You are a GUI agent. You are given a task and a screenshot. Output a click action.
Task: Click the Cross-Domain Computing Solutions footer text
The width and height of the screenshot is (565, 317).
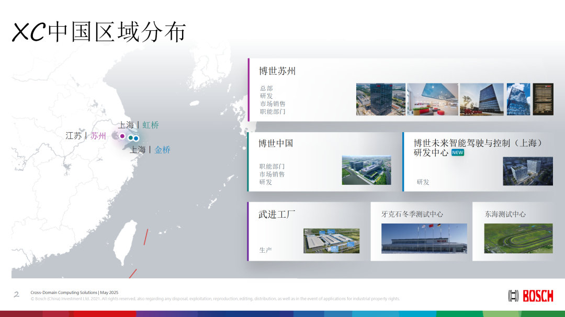(74, 292)
